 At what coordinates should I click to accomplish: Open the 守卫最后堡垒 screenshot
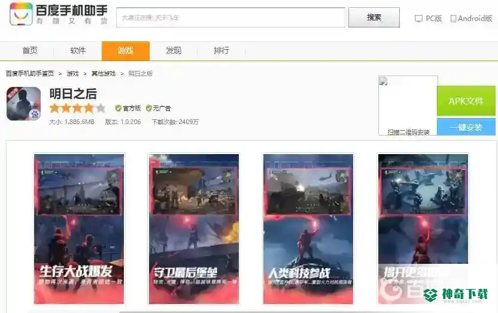194,229
